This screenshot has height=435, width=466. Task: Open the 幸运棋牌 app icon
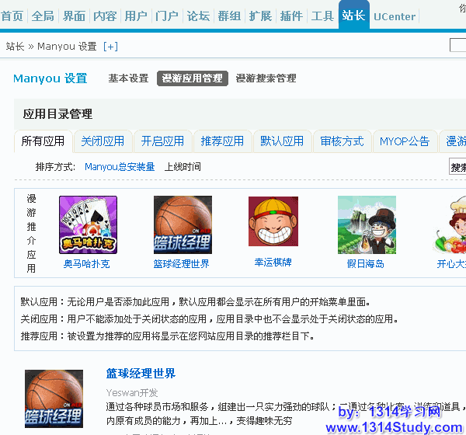273,222
